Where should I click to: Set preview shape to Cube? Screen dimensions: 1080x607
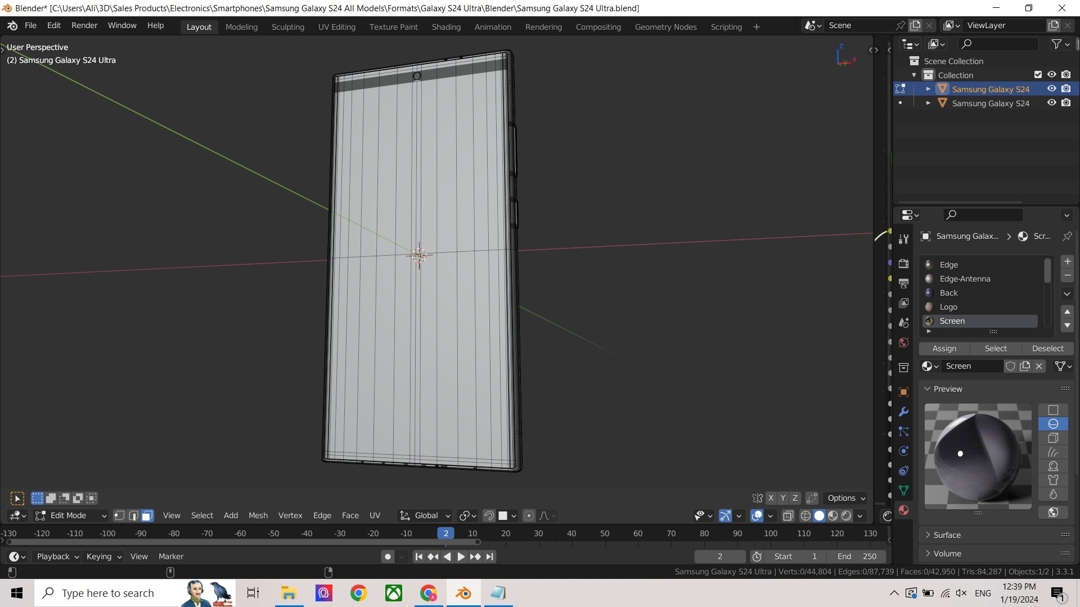(x=1053, y=438)
